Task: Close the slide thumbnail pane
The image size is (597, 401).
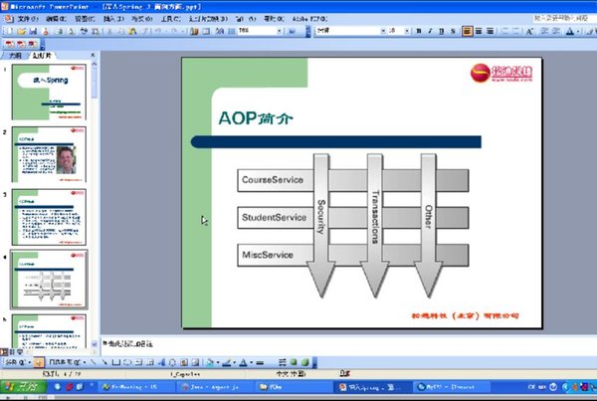Action: tap(93, 56)
